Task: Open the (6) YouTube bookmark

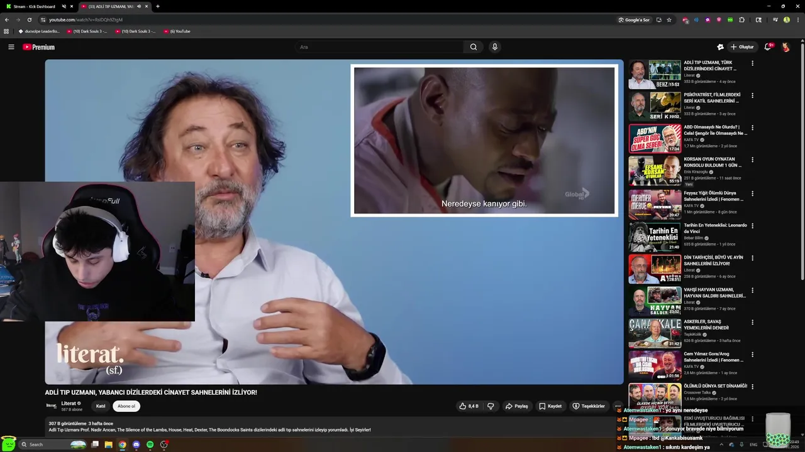Action: (x=177, y=31)
